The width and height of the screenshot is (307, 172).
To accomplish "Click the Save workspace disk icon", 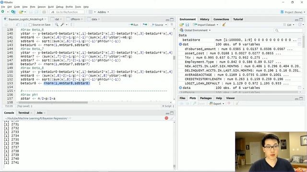I will point(188,25).
